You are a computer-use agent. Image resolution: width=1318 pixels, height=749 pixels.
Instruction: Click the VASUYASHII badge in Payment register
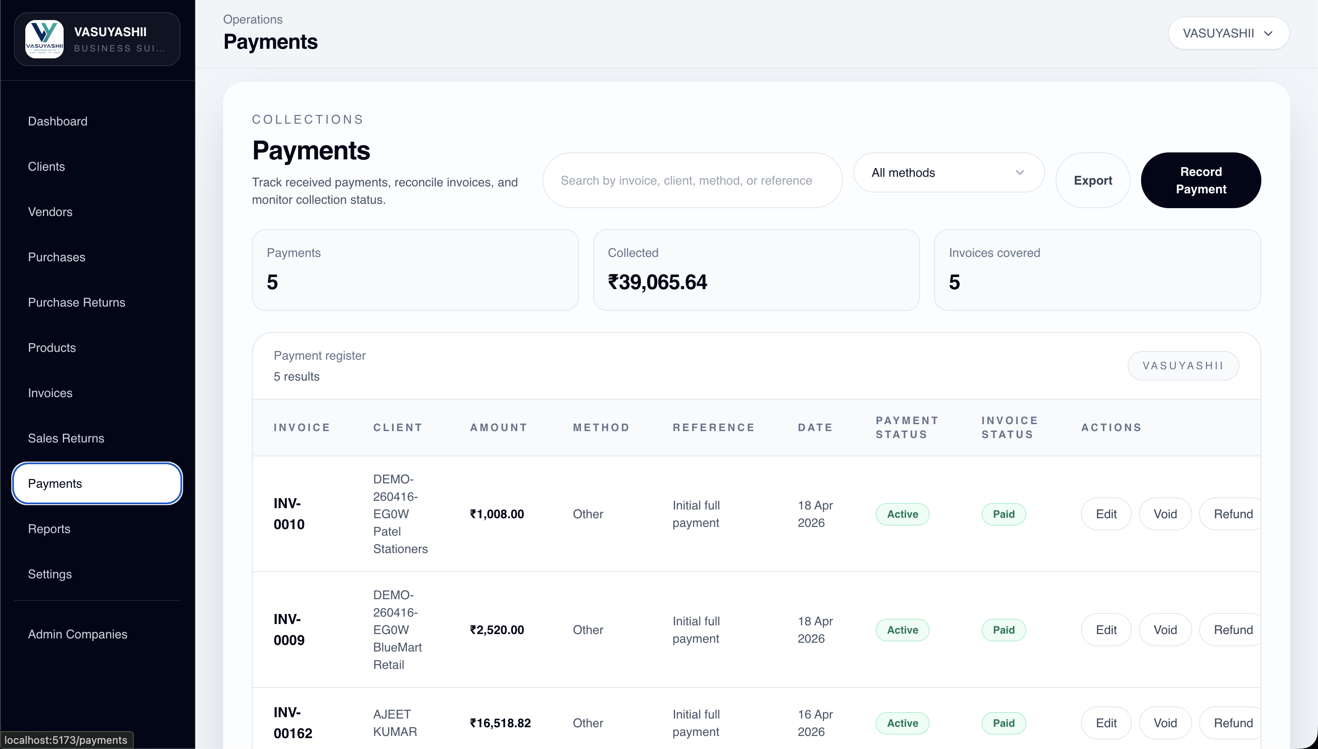(x=1183, y=366)
